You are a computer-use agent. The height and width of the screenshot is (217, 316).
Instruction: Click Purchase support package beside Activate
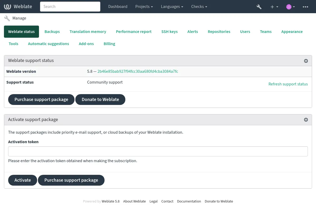click(71, 180)
